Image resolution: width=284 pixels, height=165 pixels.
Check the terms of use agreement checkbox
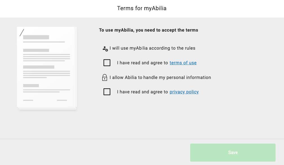click(x=107, y=63)
